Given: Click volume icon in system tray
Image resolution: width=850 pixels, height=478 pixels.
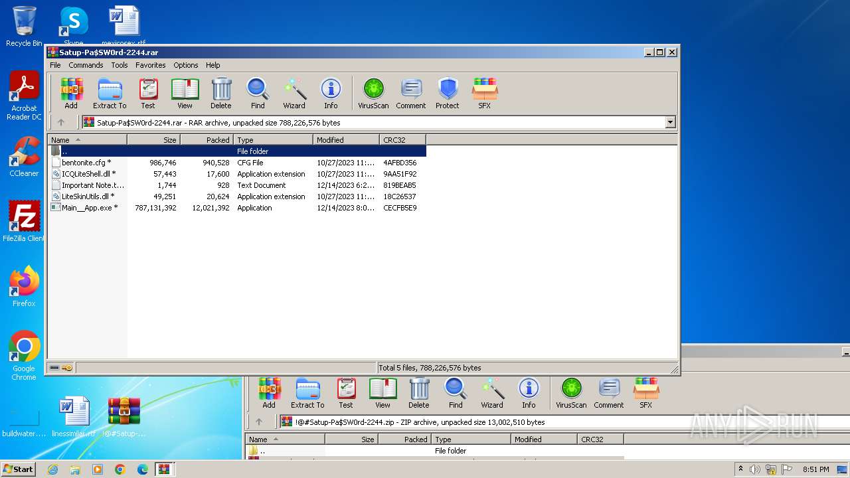Looking at the screenshot, I should point(755,469).
